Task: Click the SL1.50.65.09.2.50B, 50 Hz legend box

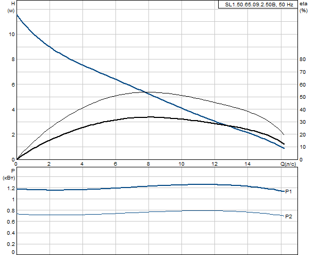Action: click(x=258, y=4)
